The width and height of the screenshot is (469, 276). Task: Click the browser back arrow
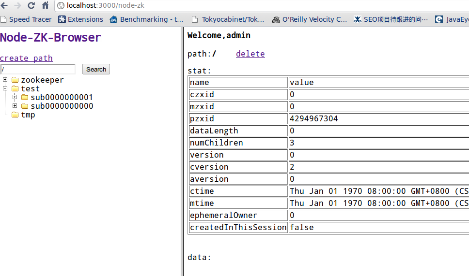(x=5, y=6)
